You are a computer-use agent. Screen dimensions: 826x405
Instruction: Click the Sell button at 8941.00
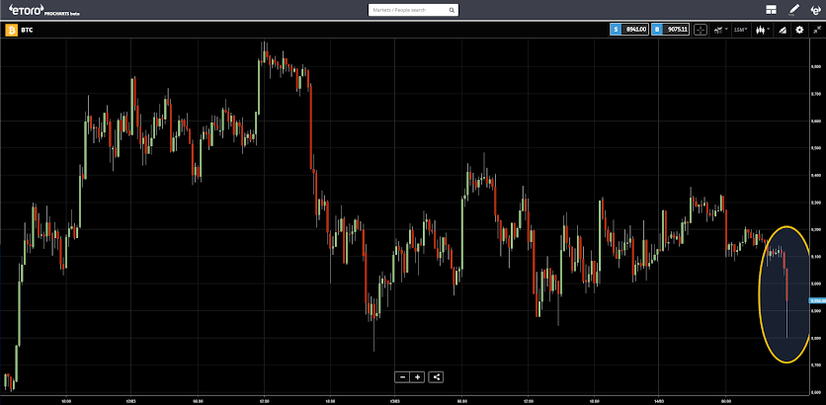[629, 30]
